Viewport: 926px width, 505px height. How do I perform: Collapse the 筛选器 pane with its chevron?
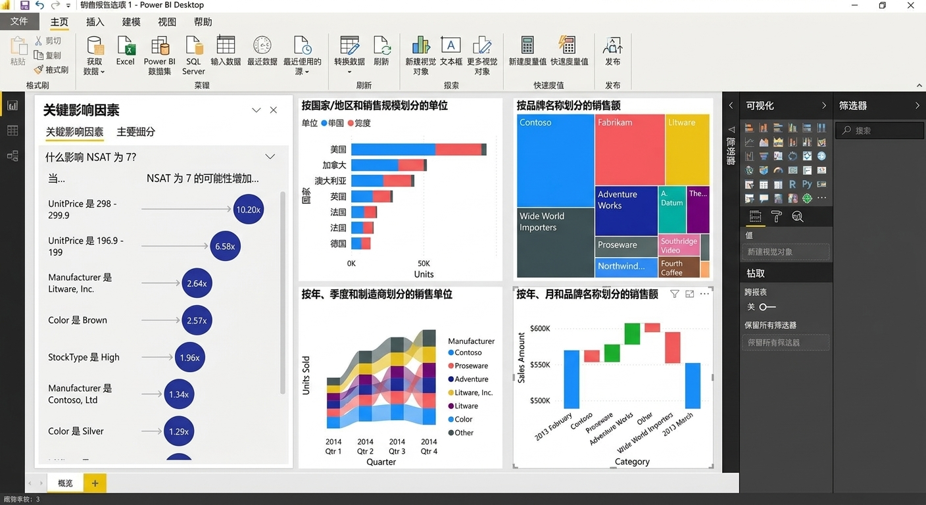coord(917,105)
